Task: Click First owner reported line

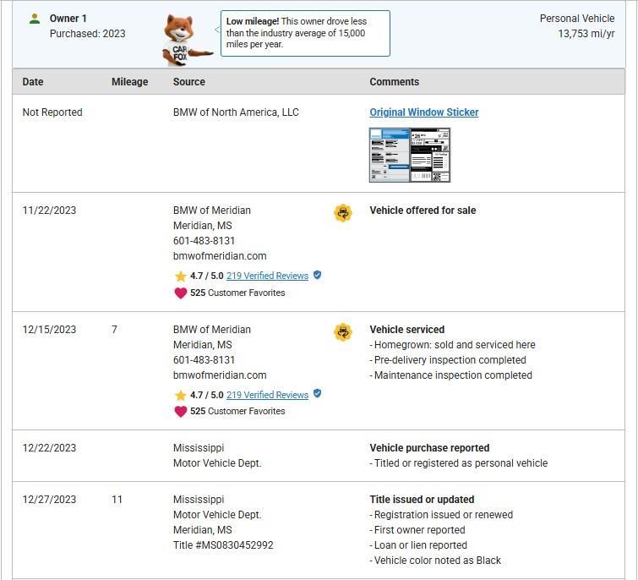Action: pyautogui.click(x=417, y=530)
